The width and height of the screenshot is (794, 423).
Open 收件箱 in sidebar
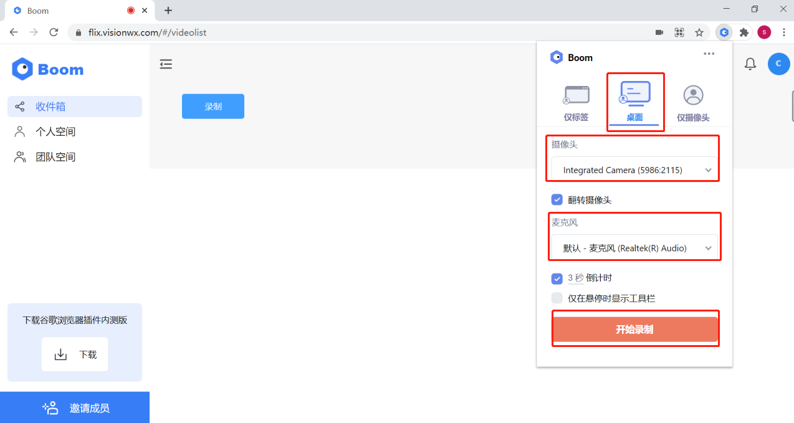(x=75, y=107)
